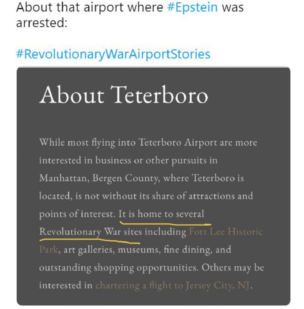The height and width of the screenshot is (309, 304).
Task: Click the word 'arrested:' in the tweet
Action: [41, 23]
